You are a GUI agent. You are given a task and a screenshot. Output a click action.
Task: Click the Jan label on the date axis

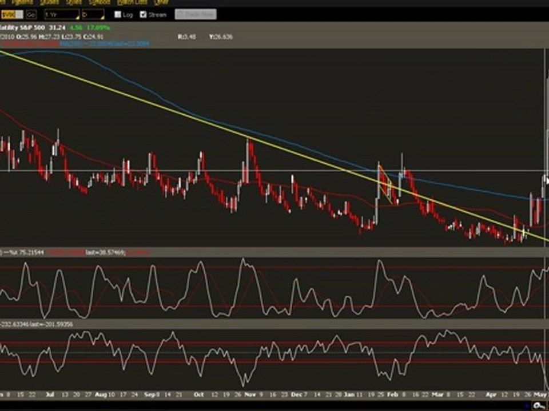pyautogui.click(x=349, y=394)
